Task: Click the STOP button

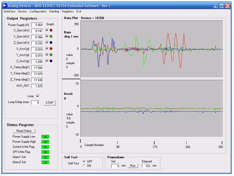Action: click(49, 103)
